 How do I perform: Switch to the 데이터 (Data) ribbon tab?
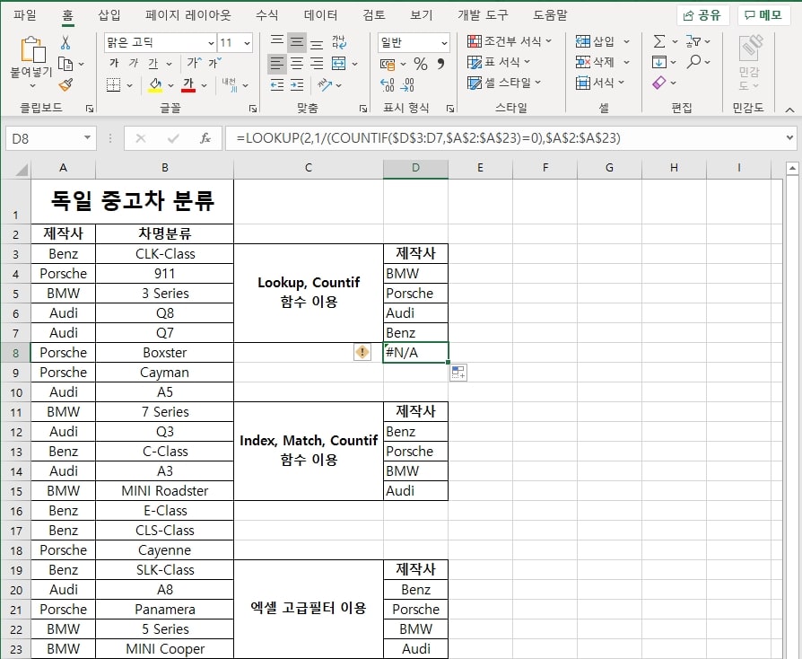(x=320, y=15)
